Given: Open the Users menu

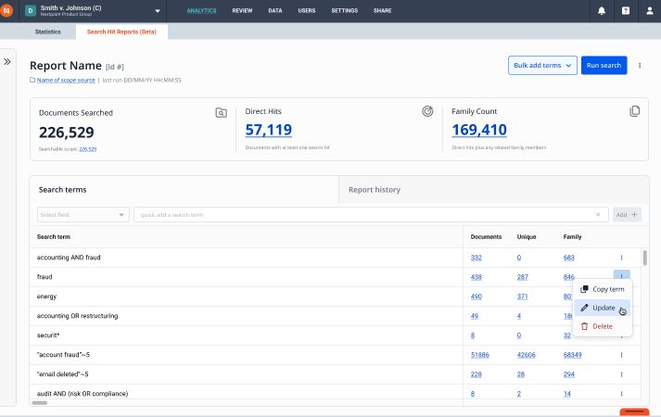Looking at the screenshot, I should [x=307, y=10].
